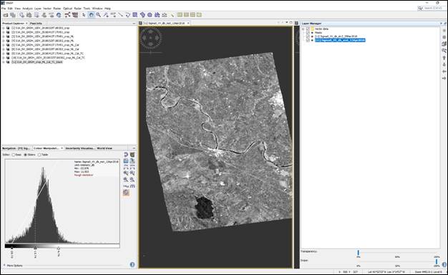Click the Add Layer icon in Layer Manager
Screen dimensions: 448x275
click(x=444, y=30)
